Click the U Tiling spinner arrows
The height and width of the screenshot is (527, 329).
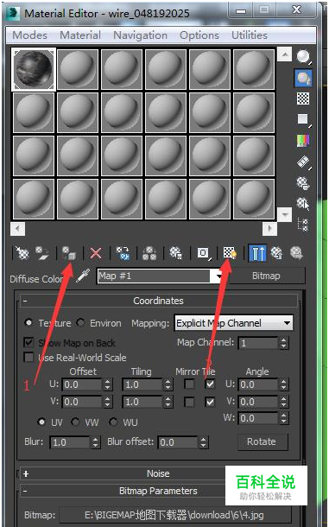168,384
